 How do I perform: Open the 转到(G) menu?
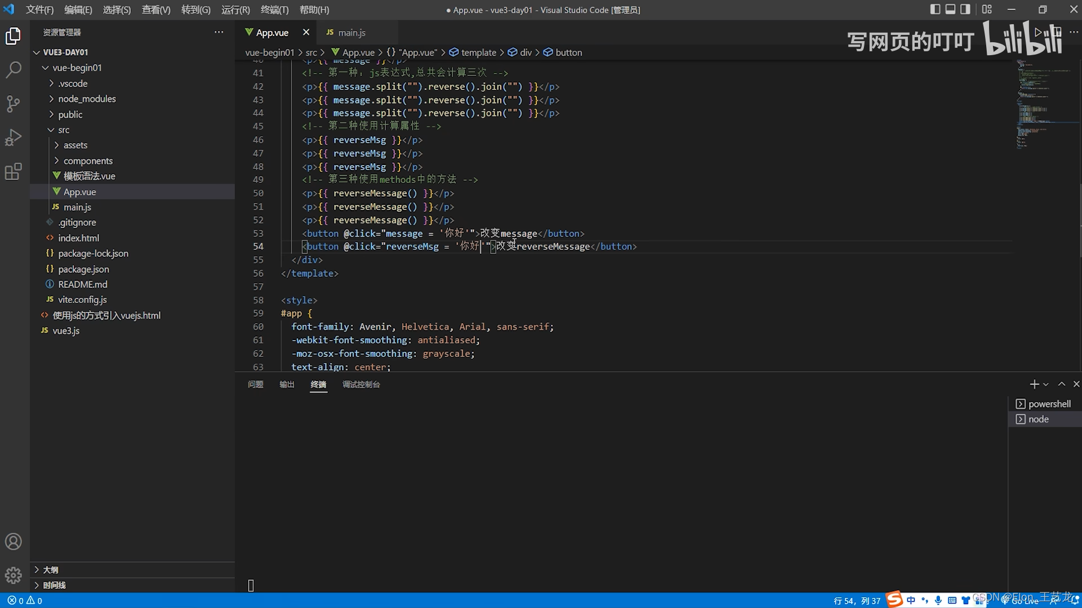[x=196, y=10]
